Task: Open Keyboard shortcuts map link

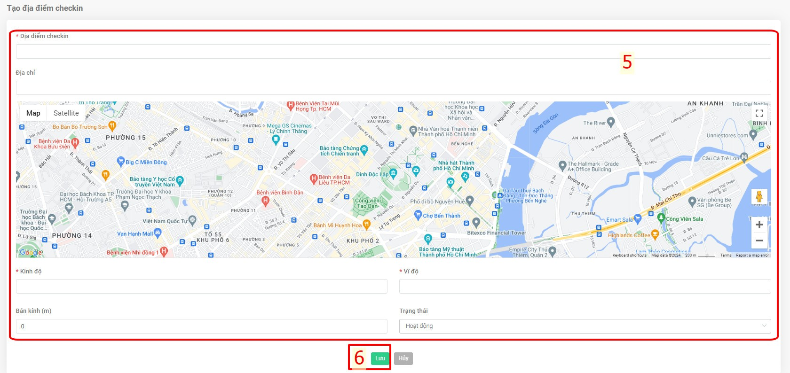Action: (629, 255)
